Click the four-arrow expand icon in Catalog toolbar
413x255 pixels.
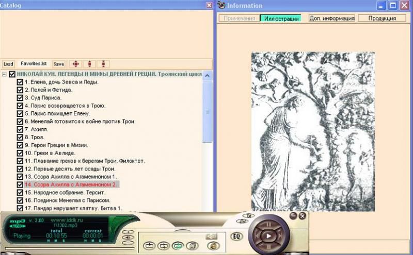(x=75, y=64)
